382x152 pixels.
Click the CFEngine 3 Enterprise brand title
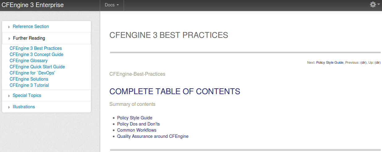click(33, 5)
